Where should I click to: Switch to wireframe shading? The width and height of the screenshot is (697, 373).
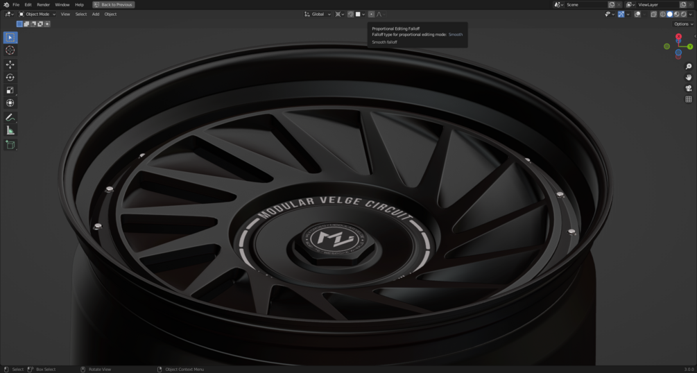click(x=663, y=15)
